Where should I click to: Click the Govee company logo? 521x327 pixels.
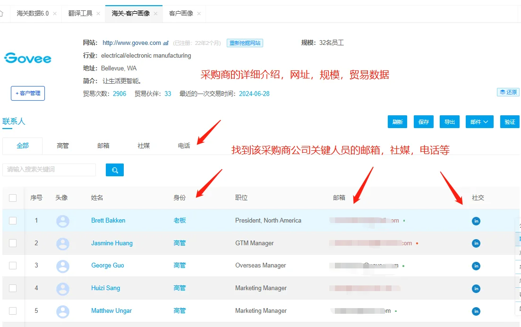click(x=27, y=58)
